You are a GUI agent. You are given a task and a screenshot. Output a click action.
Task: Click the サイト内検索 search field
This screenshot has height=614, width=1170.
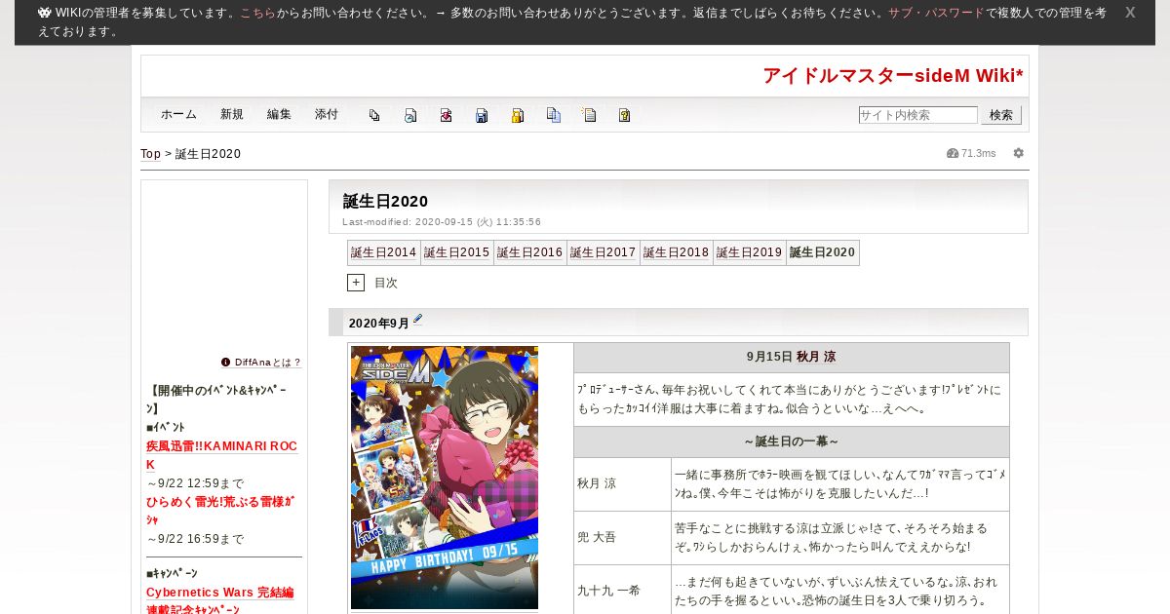(917, 115)
